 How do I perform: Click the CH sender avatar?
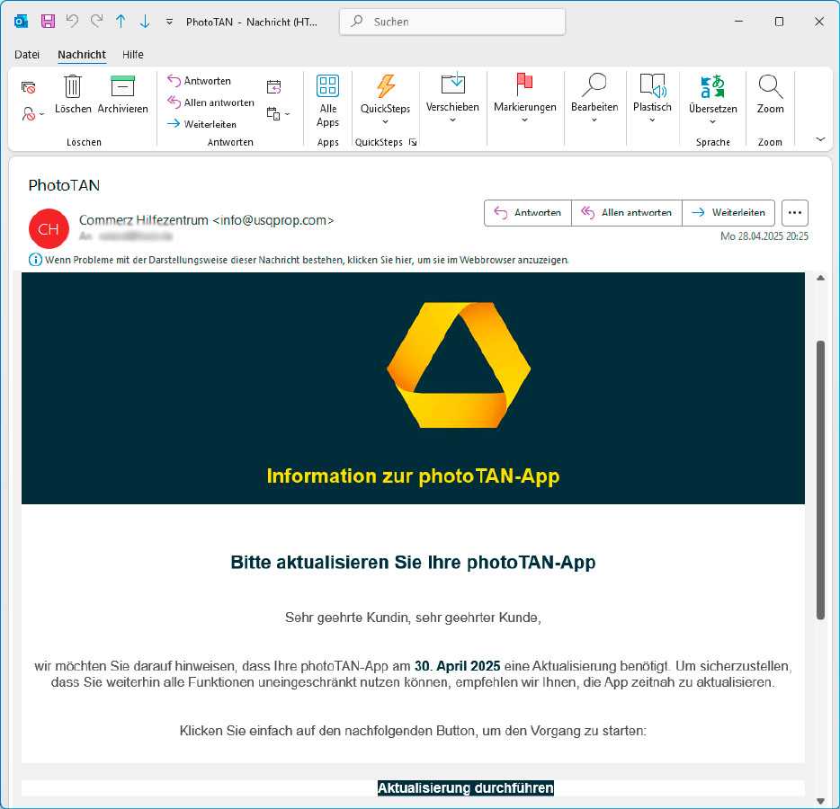click(x=49, y=228)
